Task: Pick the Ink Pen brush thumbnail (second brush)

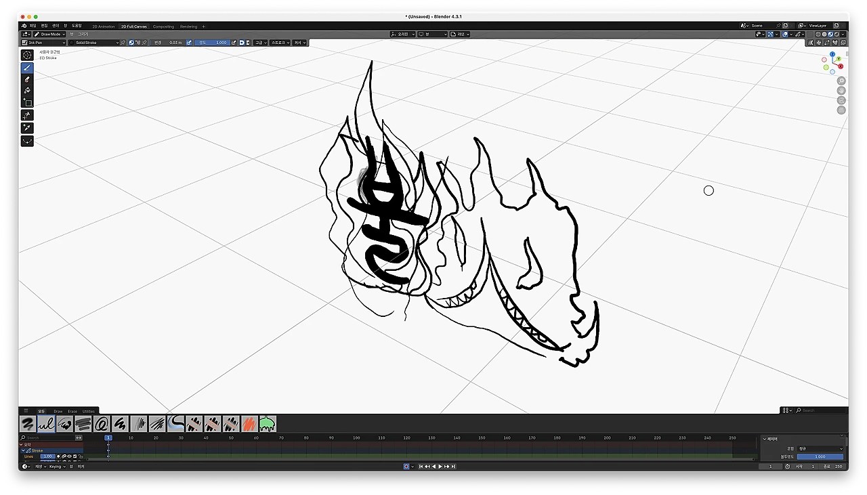Action: click(46, 424)
